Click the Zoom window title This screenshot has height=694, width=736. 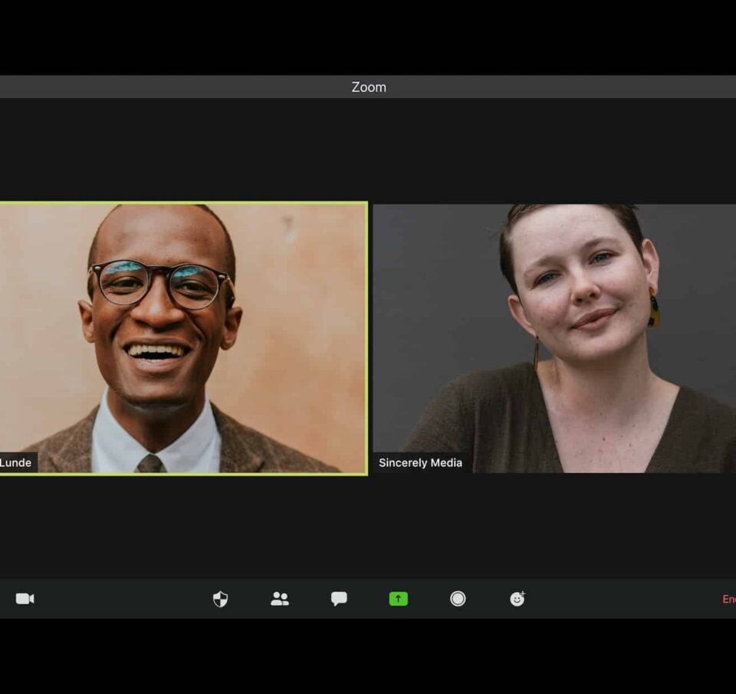(369, 87)
